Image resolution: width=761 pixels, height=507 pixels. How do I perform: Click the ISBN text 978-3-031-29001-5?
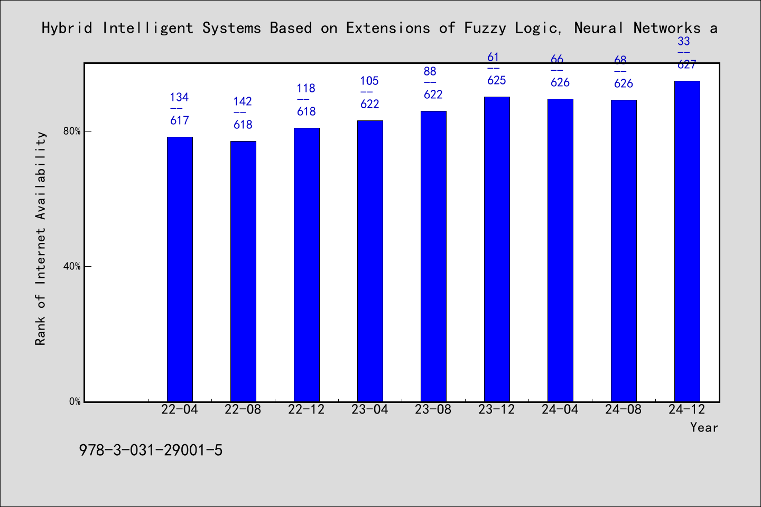pos(151,450)
